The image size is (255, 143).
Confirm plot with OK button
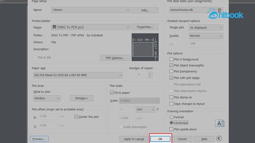click(x=160, y=139)
